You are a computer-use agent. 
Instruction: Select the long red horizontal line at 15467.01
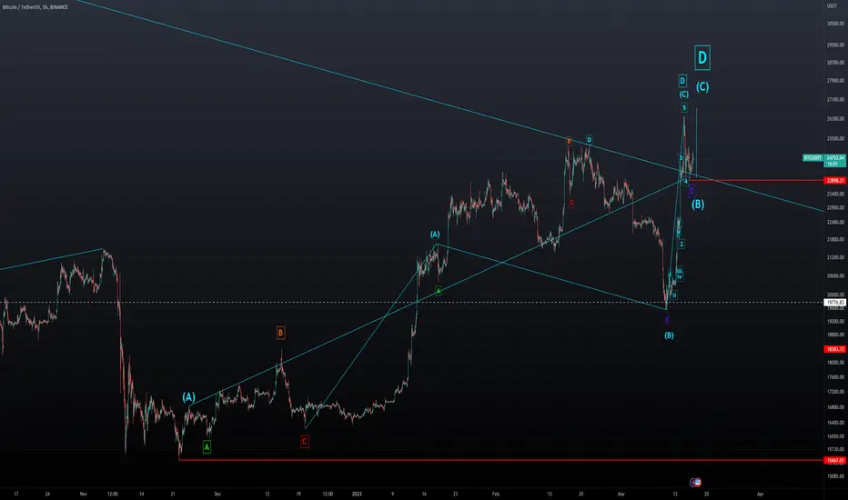(501, 460)
